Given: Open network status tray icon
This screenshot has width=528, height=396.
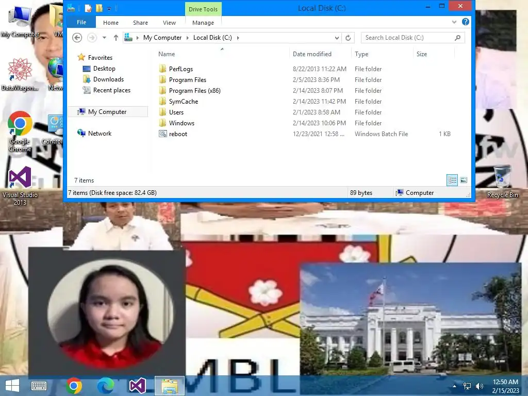Looking at the screenshot, I should point(467,386).
